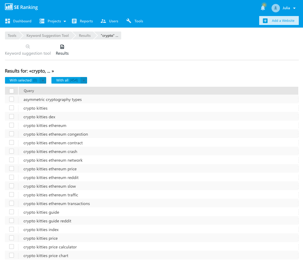The width and height of the screenshot is (303, 261).
Task: Click the user avatar image
Action: (x=275, y=8)
